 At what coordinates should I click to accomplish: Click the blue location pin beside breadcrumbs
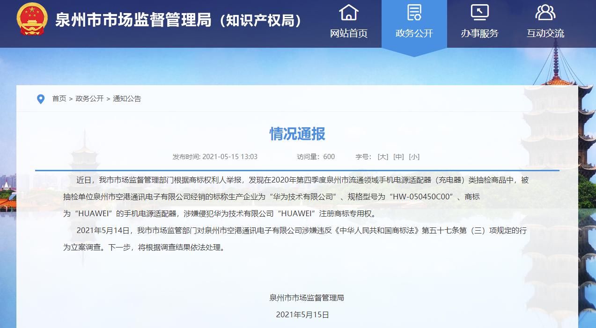point(40,99)
